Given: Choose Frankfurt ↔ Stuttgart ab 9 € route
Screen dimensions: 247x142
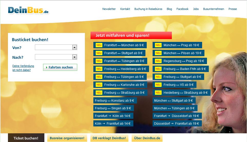Looking at the screenshot, I should 119,53.
